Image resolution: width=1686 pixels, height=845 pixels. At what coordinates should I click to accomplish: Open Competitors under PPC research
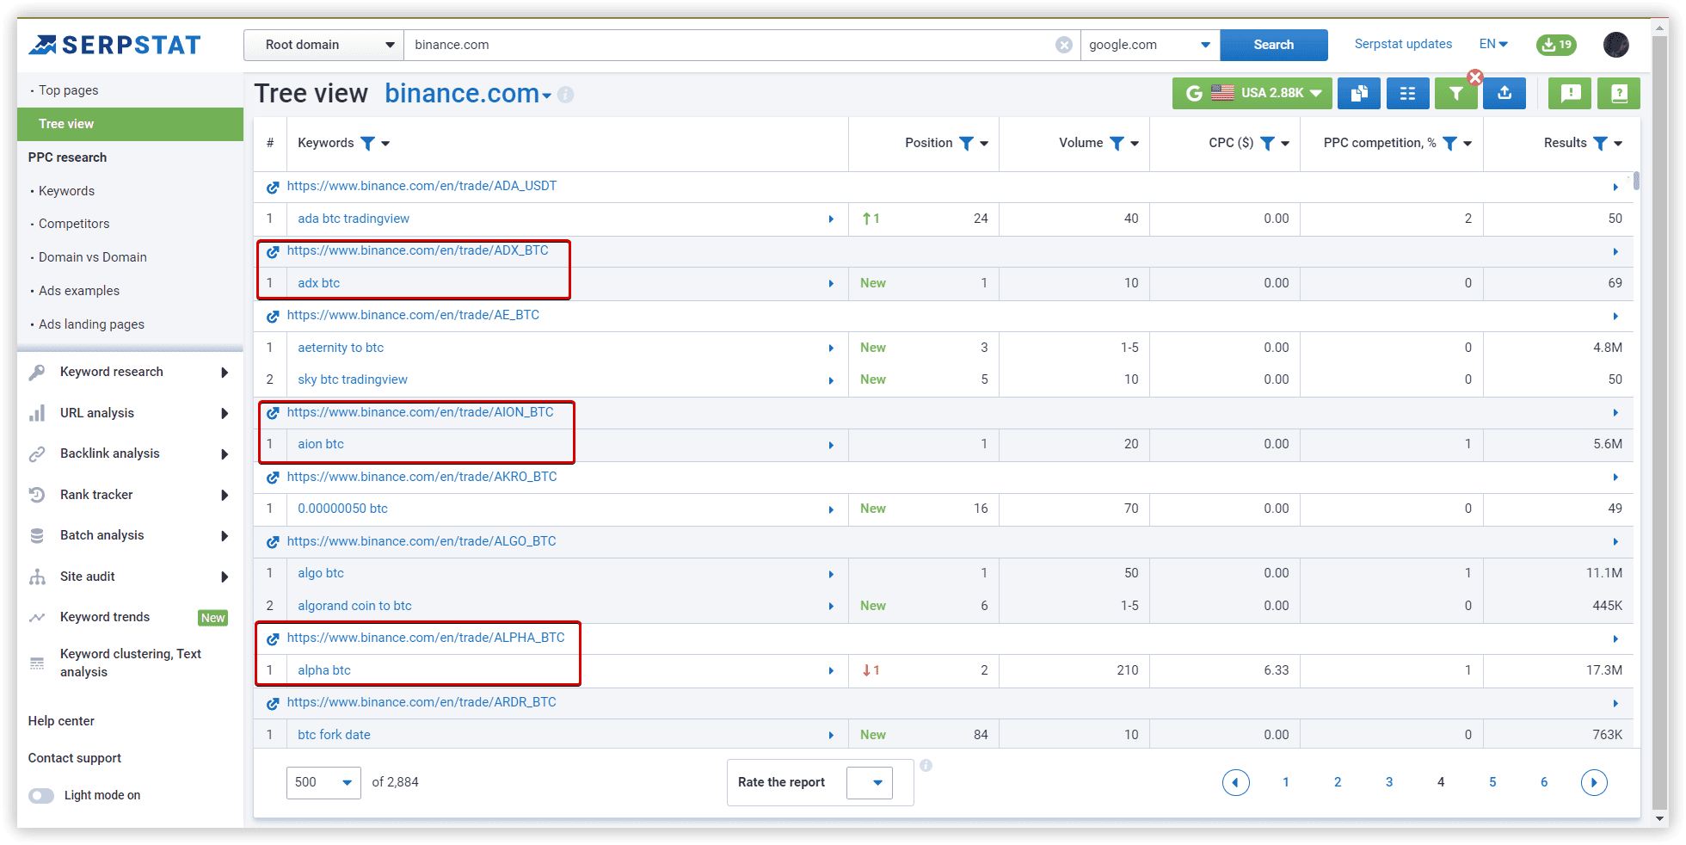pyautogui.click(x=74, y=224)
